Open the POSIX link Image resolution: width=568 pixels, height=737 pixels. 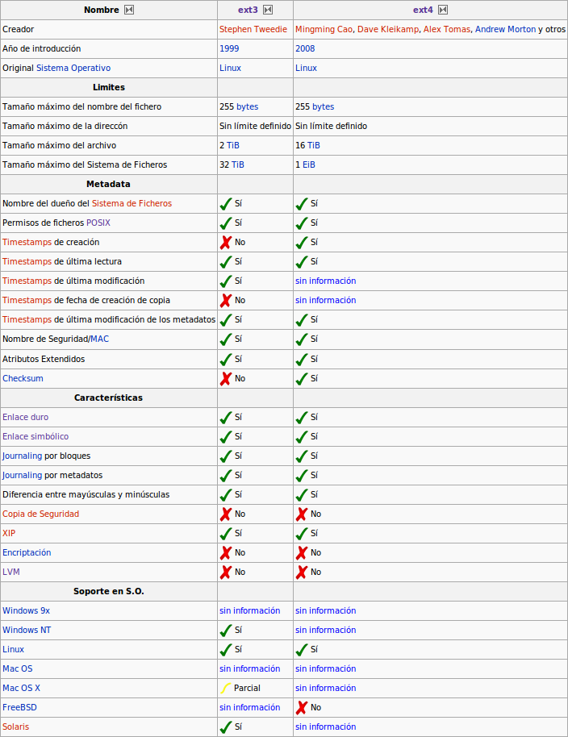(98, 223)
